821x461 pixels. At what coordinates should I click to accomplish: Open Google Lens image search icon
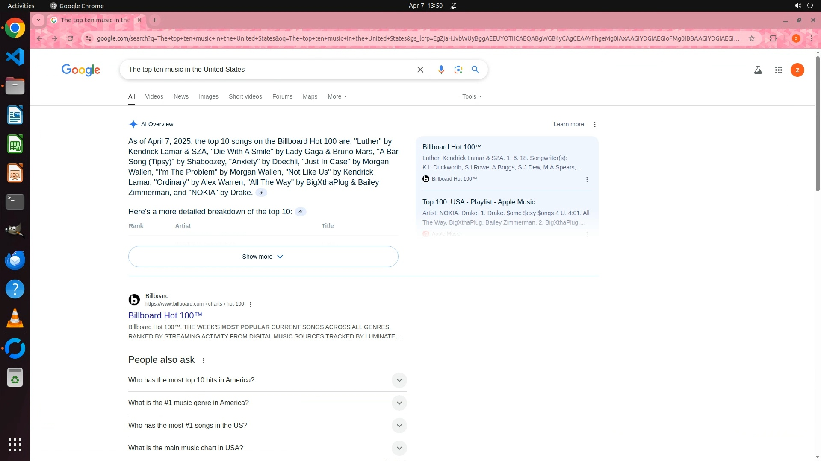pyautogui.click(x=458, y=70)
